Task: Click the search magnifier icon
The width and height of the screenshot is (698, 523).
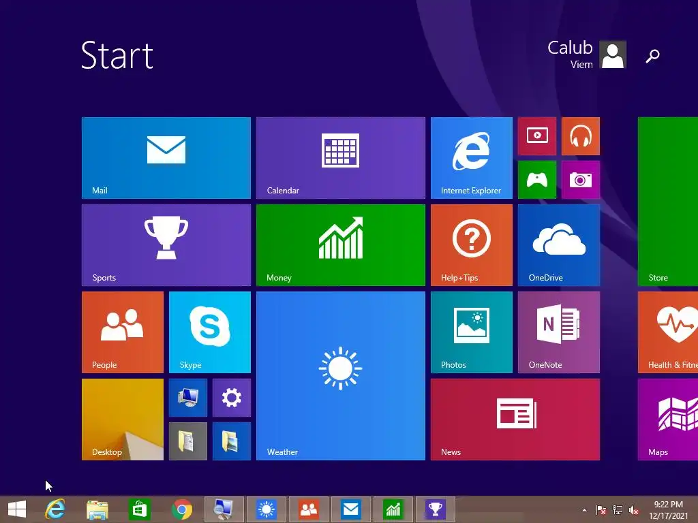Action: (652, 56)
